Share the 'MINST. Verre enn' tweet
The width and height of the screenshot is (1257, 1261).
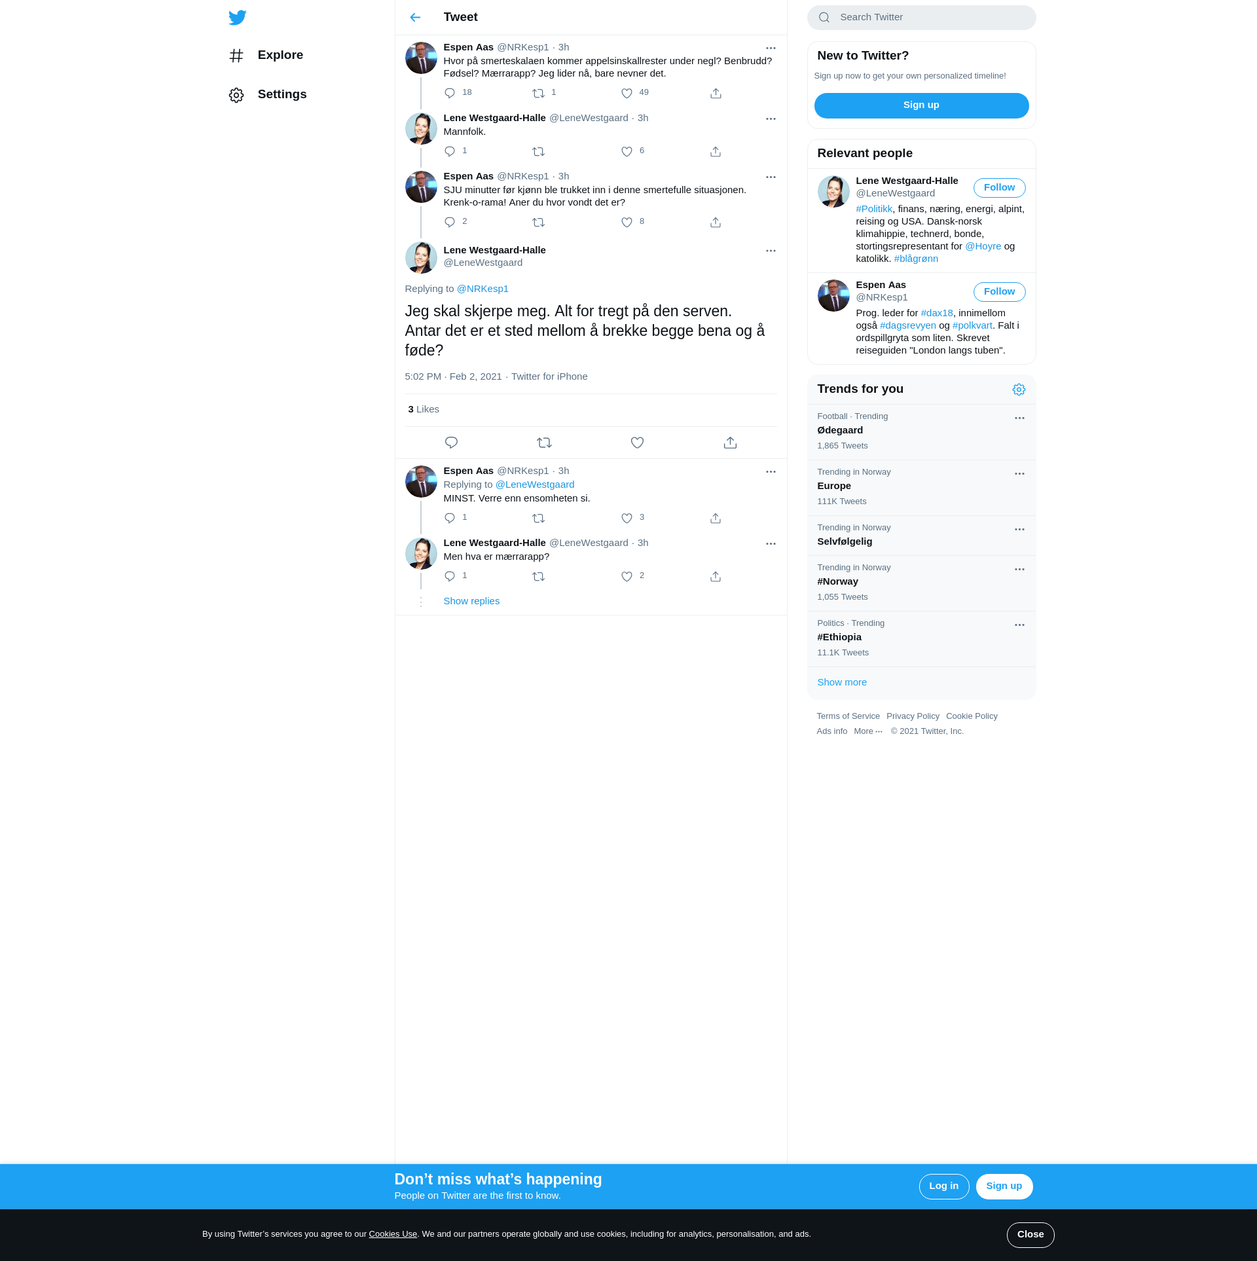[716, 518]
